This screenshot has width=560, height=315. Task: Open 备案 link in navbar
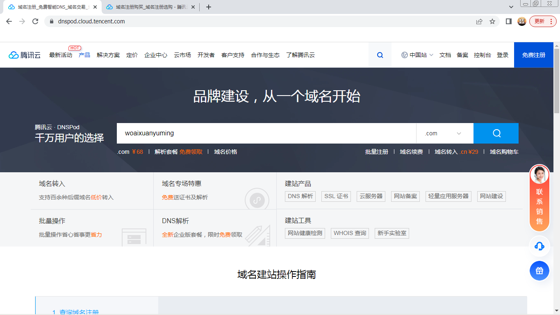(x=462, y=55)
